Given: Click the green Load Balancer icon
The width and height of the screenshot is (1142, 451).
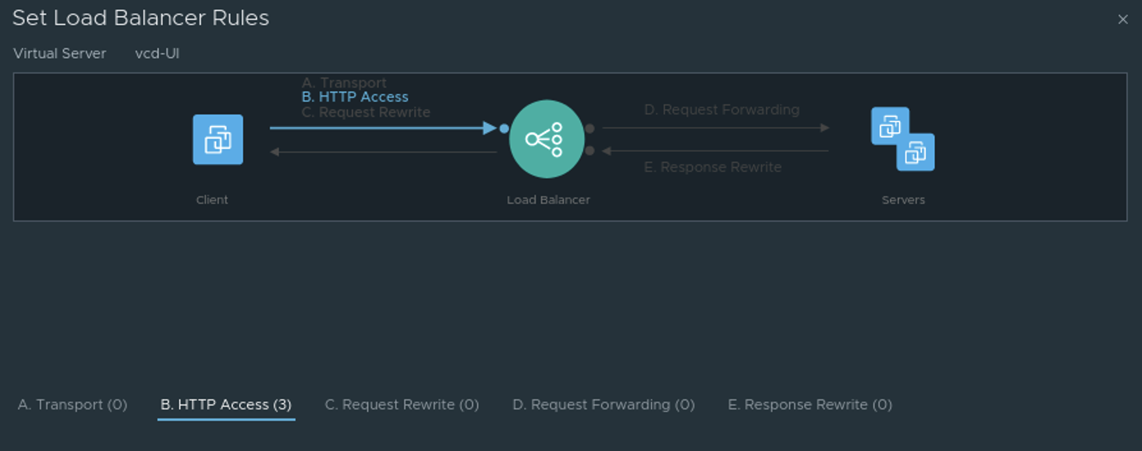Looking at the screenshot, I should point(547,139).
